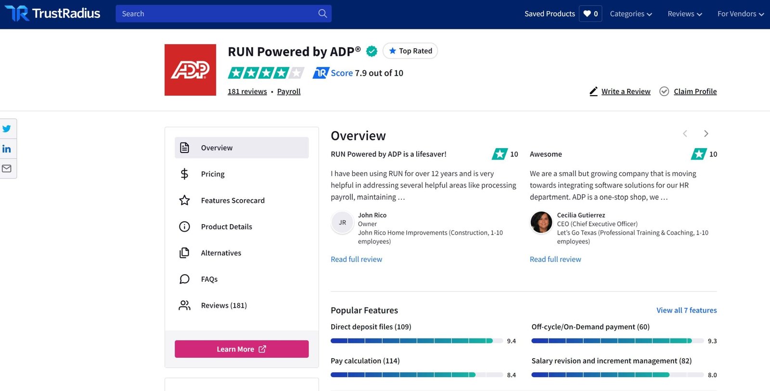Click the TrustRadius logo

52,13
